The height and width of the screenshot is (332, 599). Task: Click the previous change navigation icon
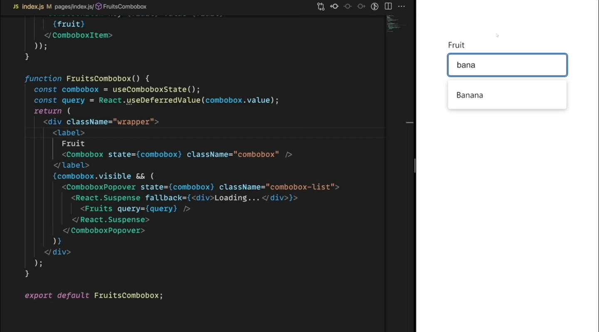click(x=334, y=6)
